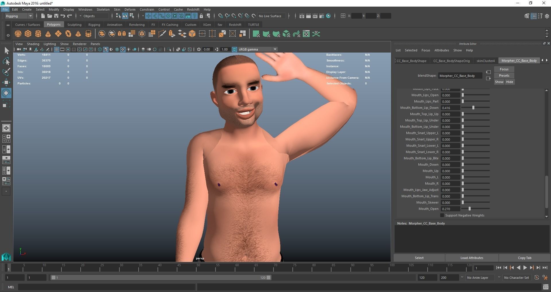The height and width of the screenshot is (292, 551).
Task: Create a polygon pyramid from the shelf
Action: (78, 34)
